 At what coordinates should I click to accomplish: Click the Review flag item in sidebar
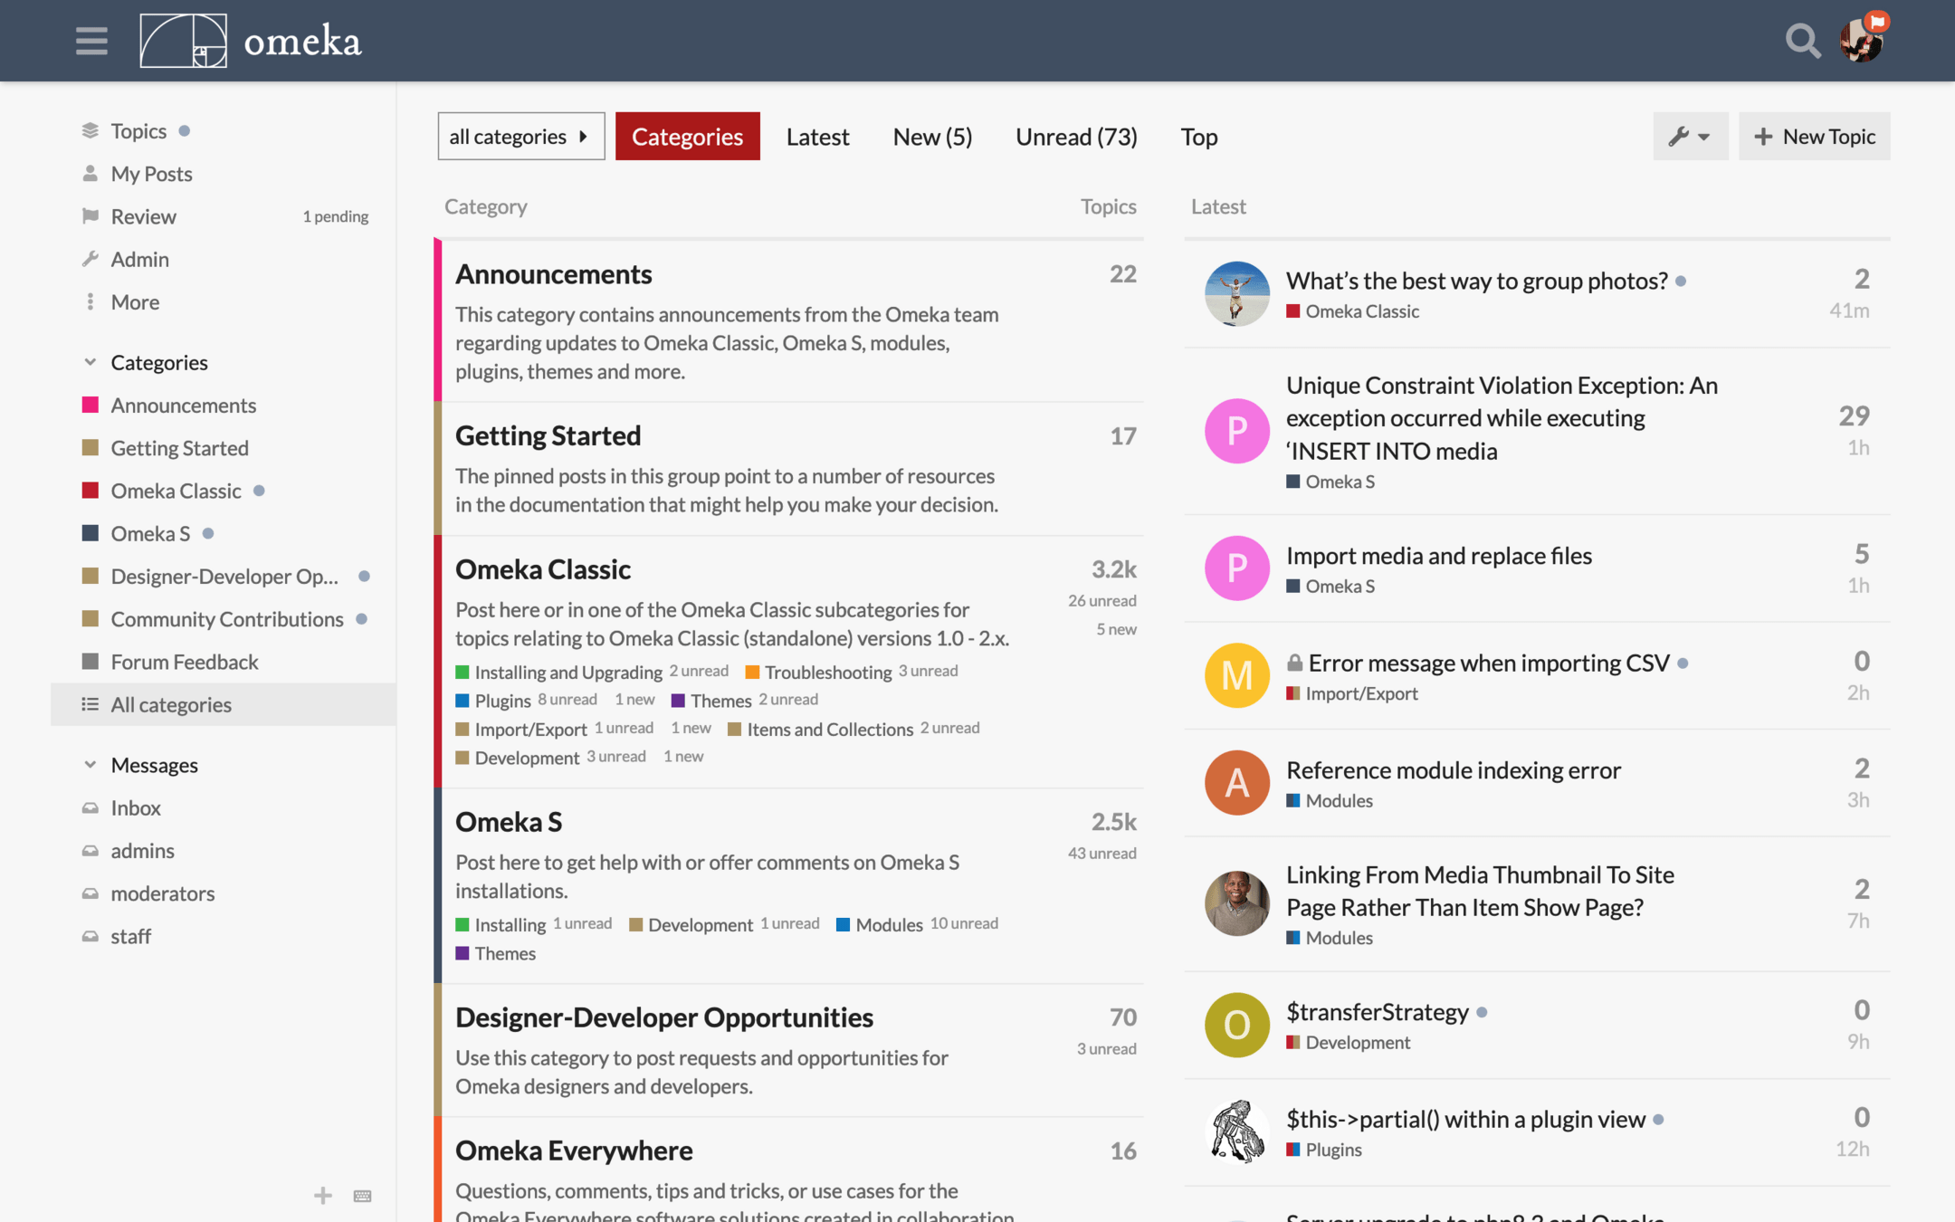[143, 216]
